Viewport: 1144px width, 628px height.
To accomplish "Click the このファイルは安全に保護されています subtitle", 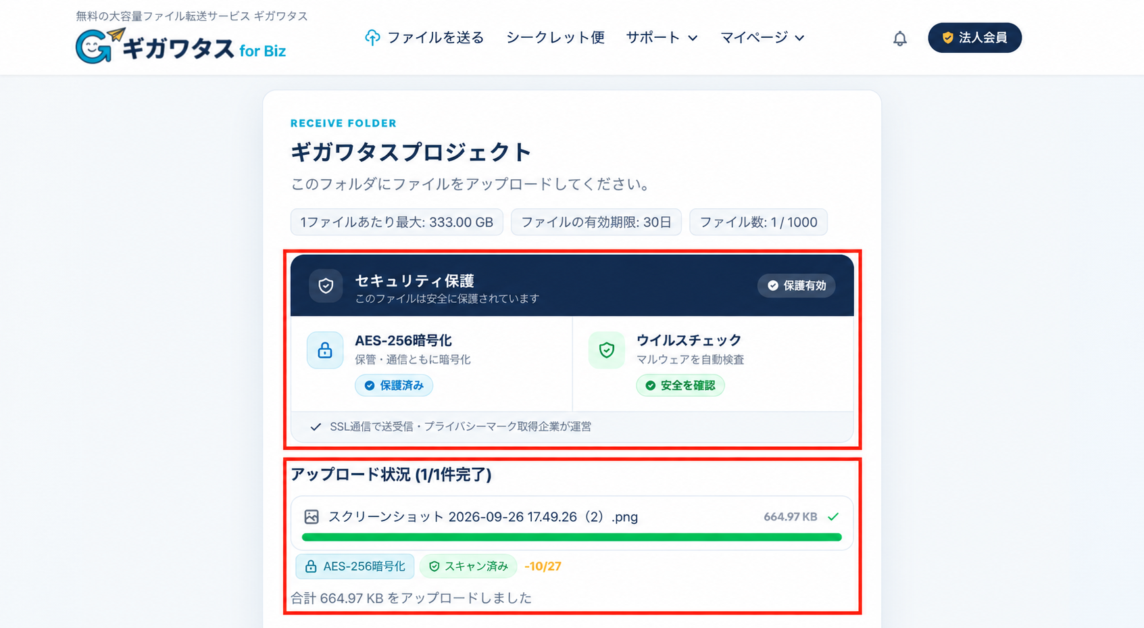I will (x=447, y=299).
